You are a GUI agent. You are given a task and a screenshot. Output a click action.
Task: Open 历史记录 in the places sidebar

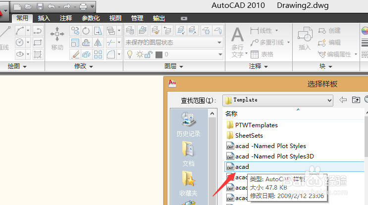click(189, 125)
